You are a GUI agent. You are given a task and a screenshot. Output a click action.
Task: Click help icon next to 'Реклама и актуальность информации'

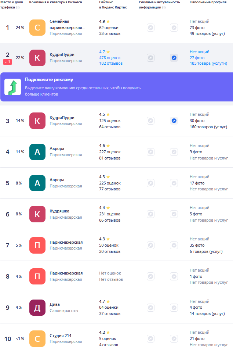(164, 7)
